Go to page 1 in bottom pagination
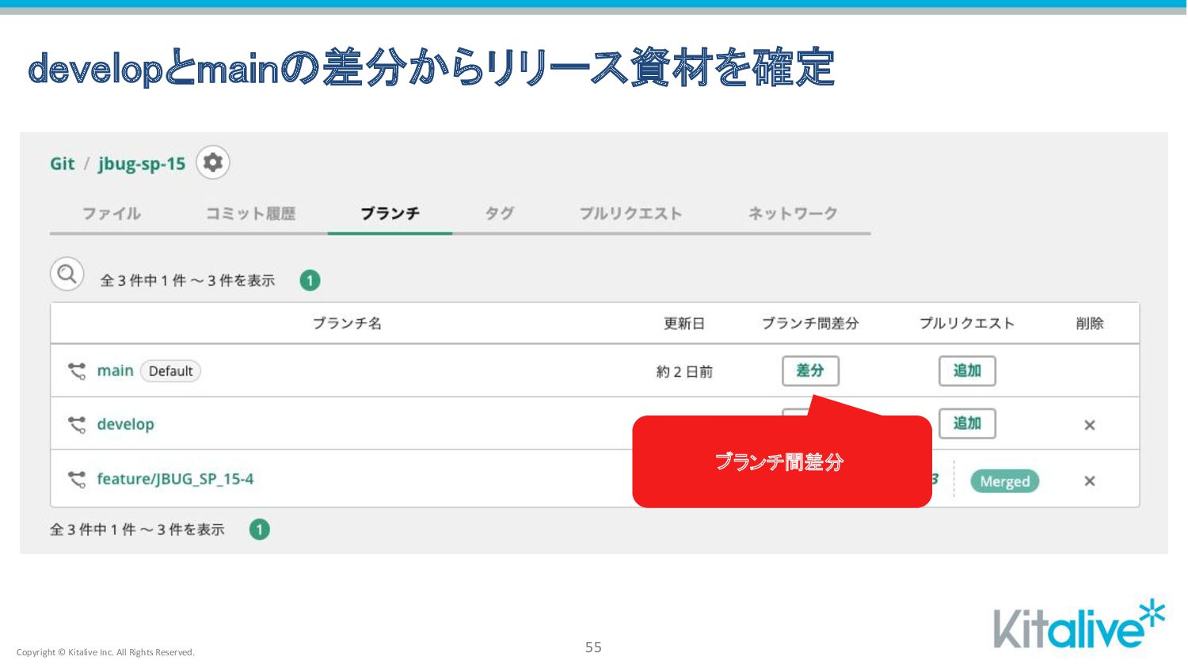Image resolution: width=1188 pixels, height=668 pixels. 260,529
